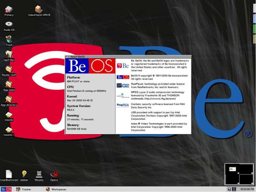Click the blue tab at screen's right edge
The width and height of the screenshot is (256, 192).
(x=254, y=19)
